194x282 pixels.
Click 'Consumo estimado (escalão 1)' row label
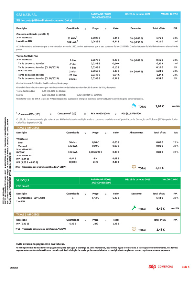(33, 34)
